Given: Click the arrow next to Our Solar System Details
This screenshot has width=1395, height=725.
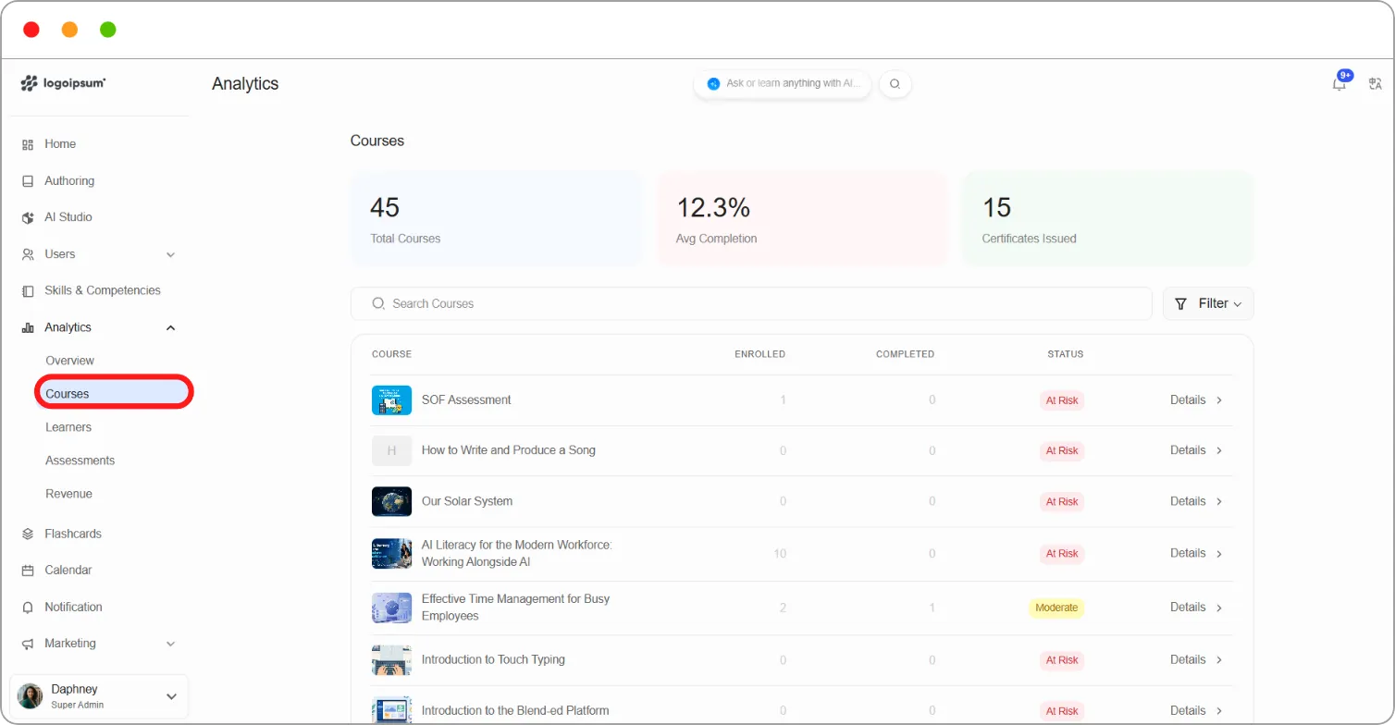Looking at the screenshot, I should click(x=1219, y=501).
